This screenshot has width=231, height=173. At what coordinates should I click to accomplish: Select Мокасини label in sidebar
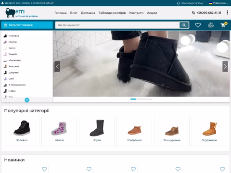(15, 60)
